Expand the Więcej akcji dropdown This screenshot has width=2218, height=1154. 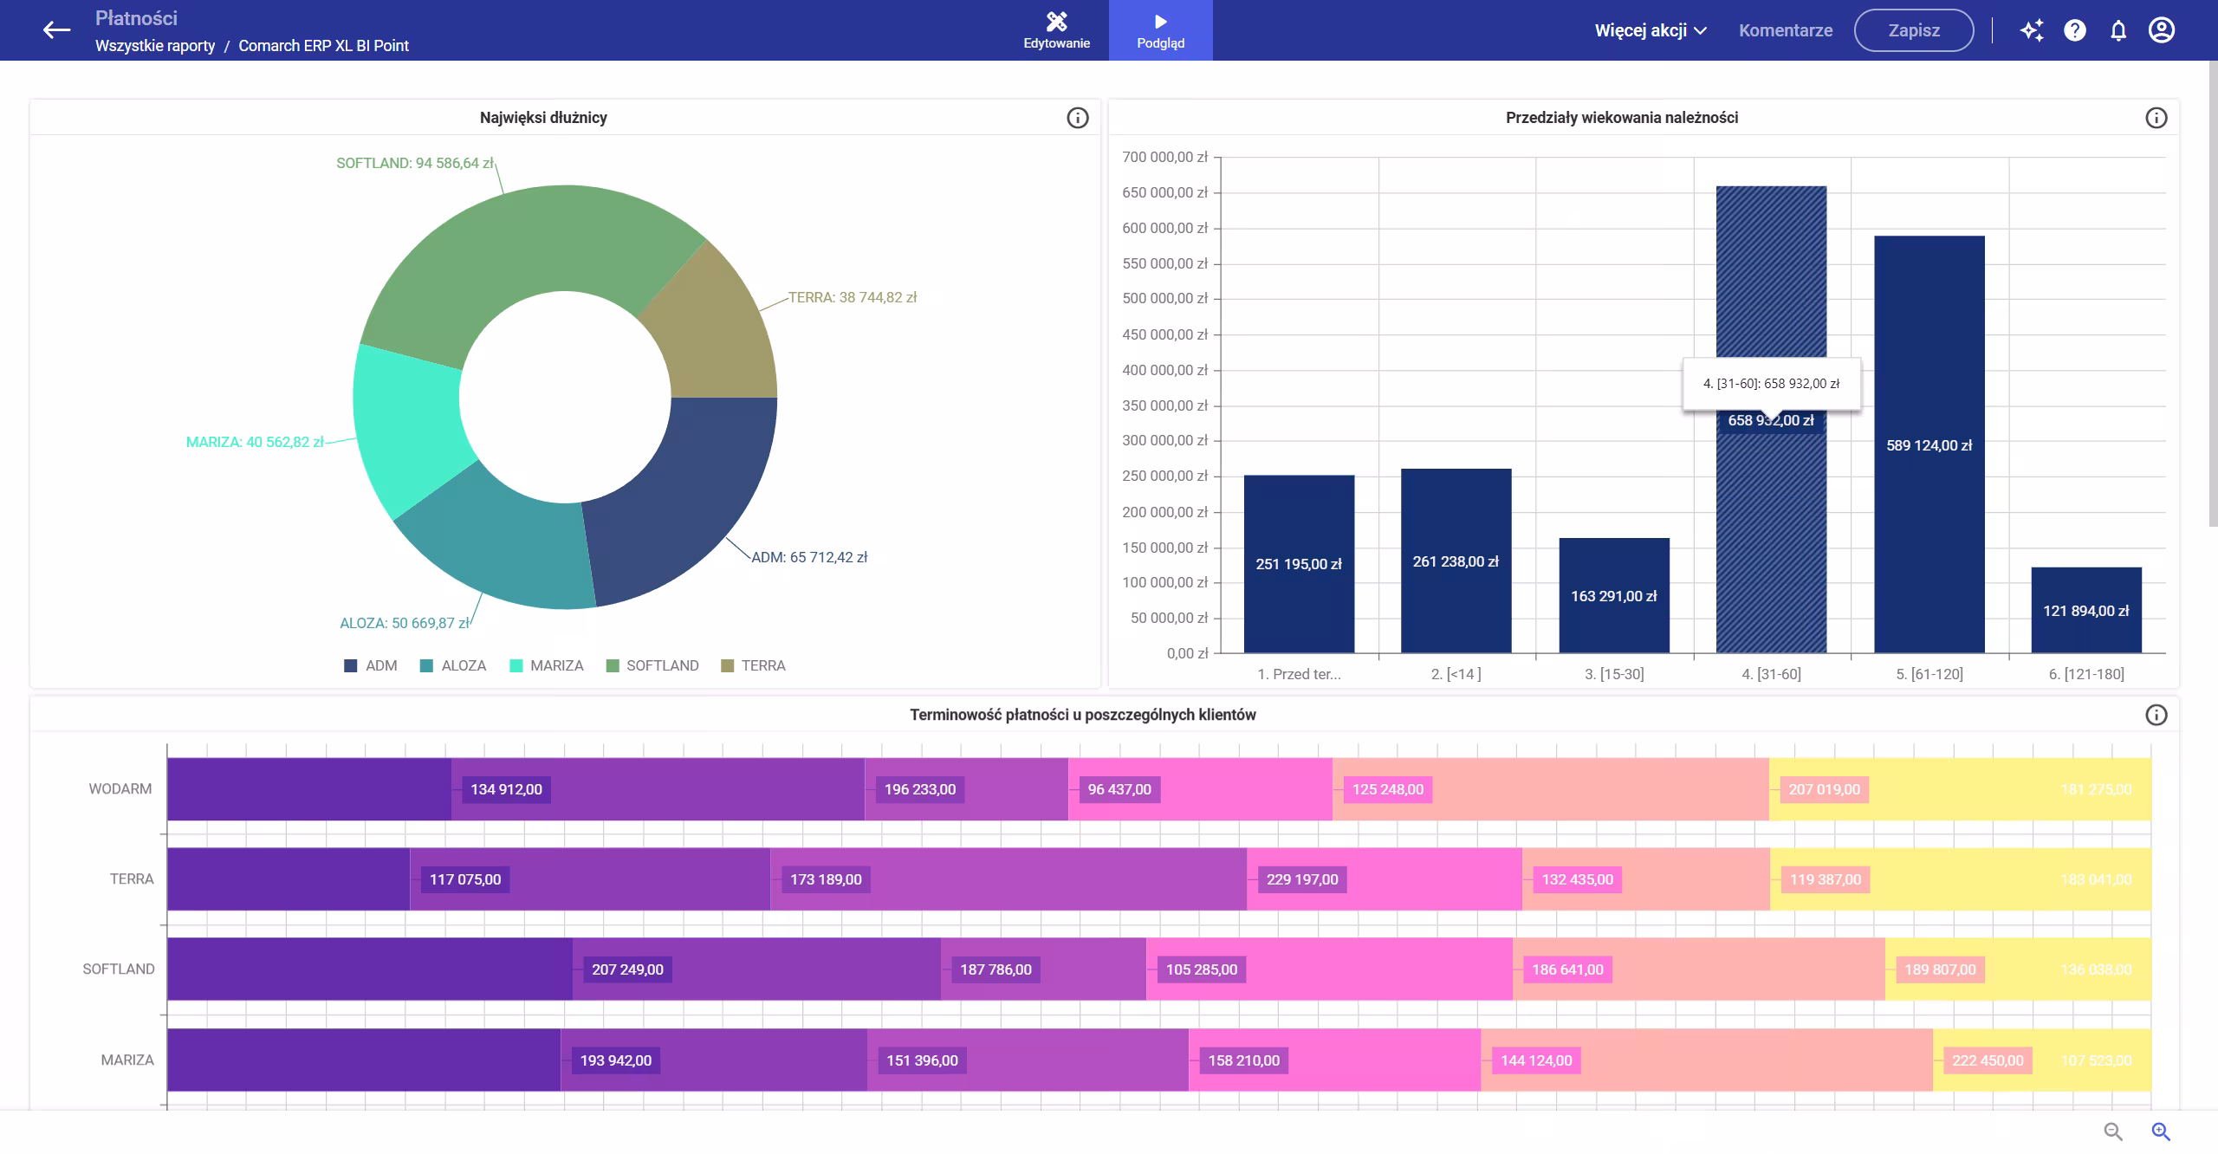[1651, 30]
